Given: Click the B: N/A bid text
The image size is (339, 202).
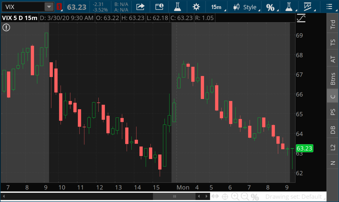Looking at the screenshot, I should click(121, 5).
